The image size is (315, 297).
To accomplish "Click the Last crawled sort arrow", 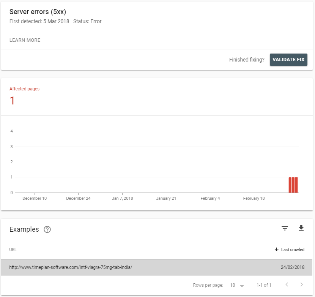I will click(x=276, y=250).
